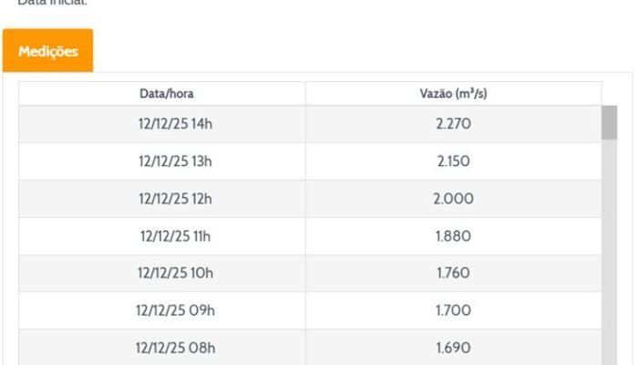Click the 12/12/25 11h date cell
This screenshot has height=365, width=638.
[175, 236]
